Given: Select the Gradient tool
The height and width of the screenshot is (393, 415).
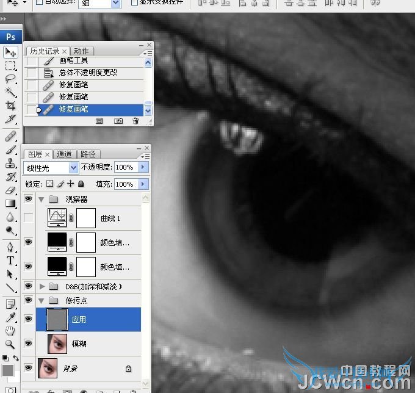Looking at the screenshot, I should click(x=10, y=203).
